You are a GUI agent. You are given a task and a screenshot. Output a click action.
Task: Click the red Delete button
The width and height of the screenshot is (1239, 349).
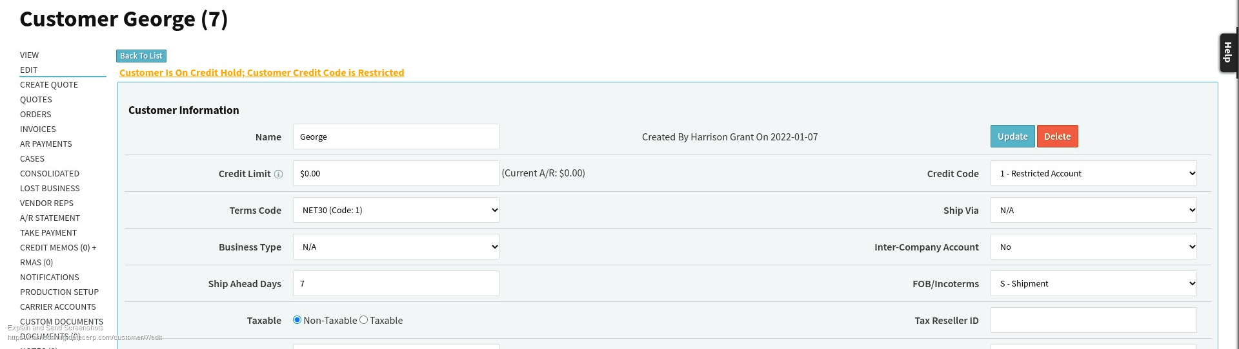(1057, 137)
